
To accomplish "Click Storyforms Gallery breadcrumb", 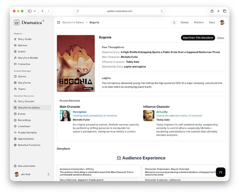I will pyautogui.click(x=73, y=23).
